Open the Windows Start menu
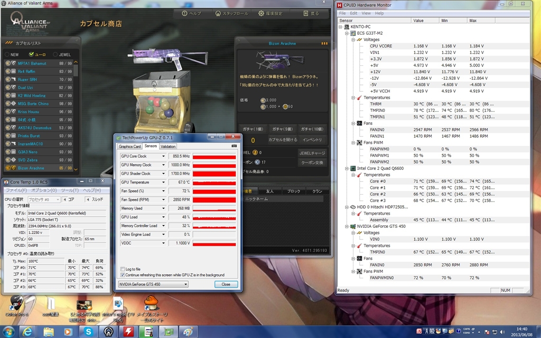541x338 pixels. click(x=8, y=332)
